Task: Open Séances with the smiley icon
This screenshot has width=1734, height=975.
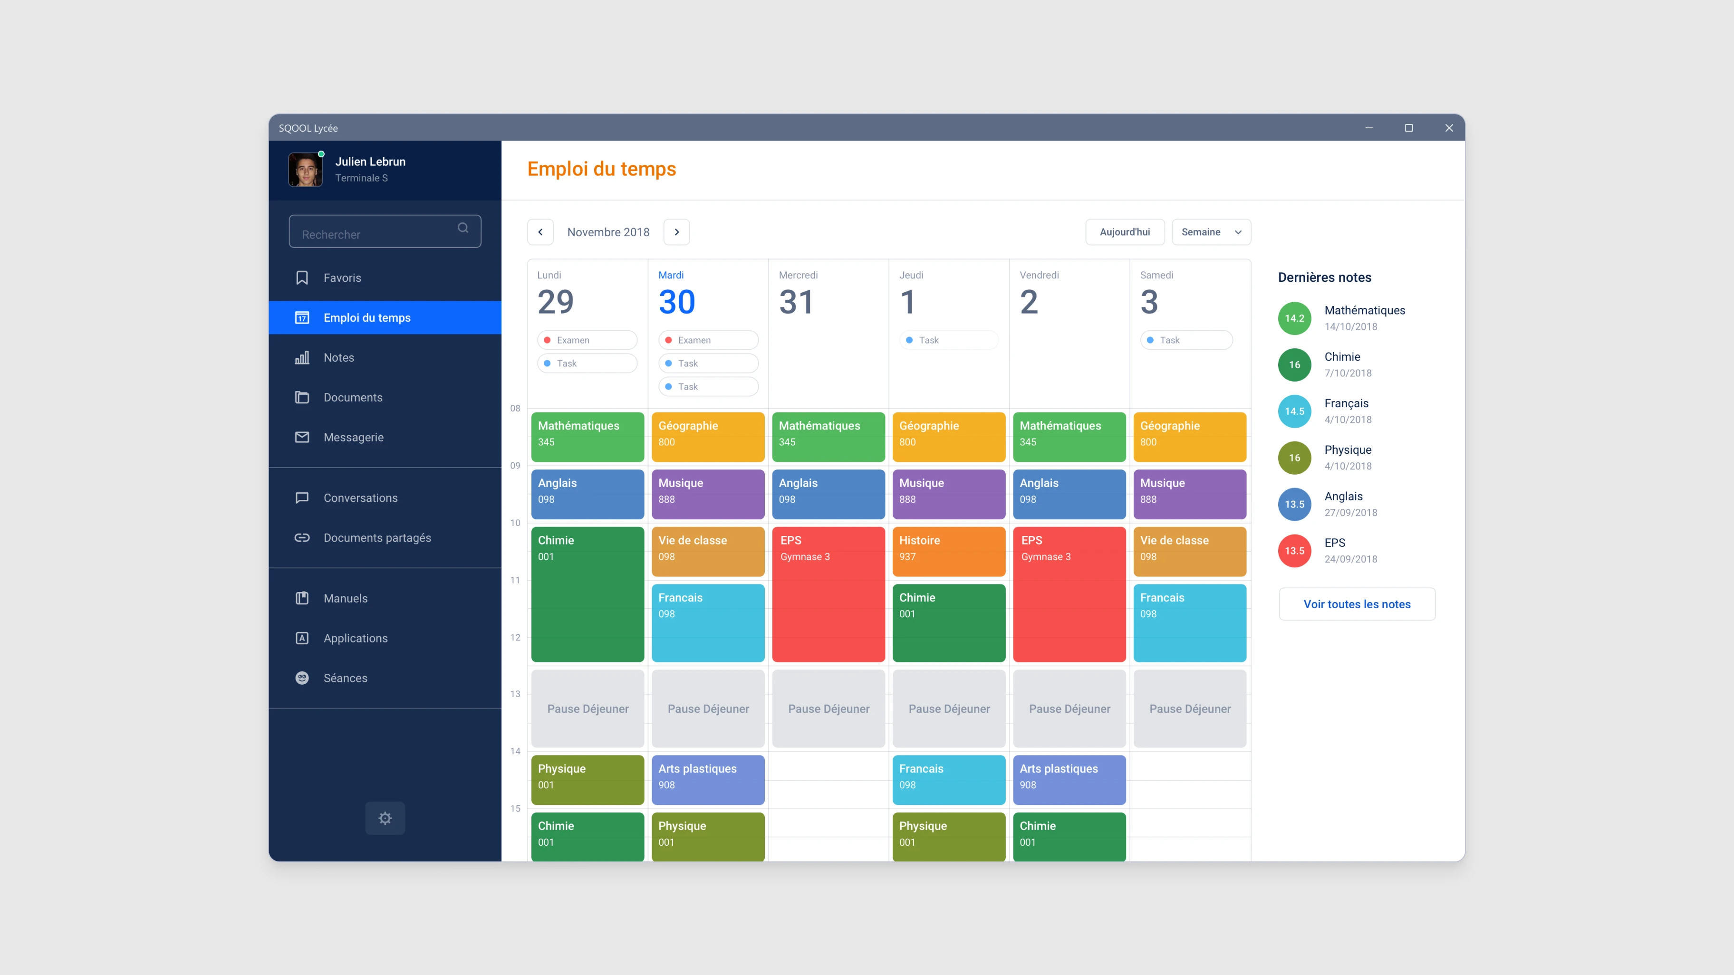Action: (302, 678)
